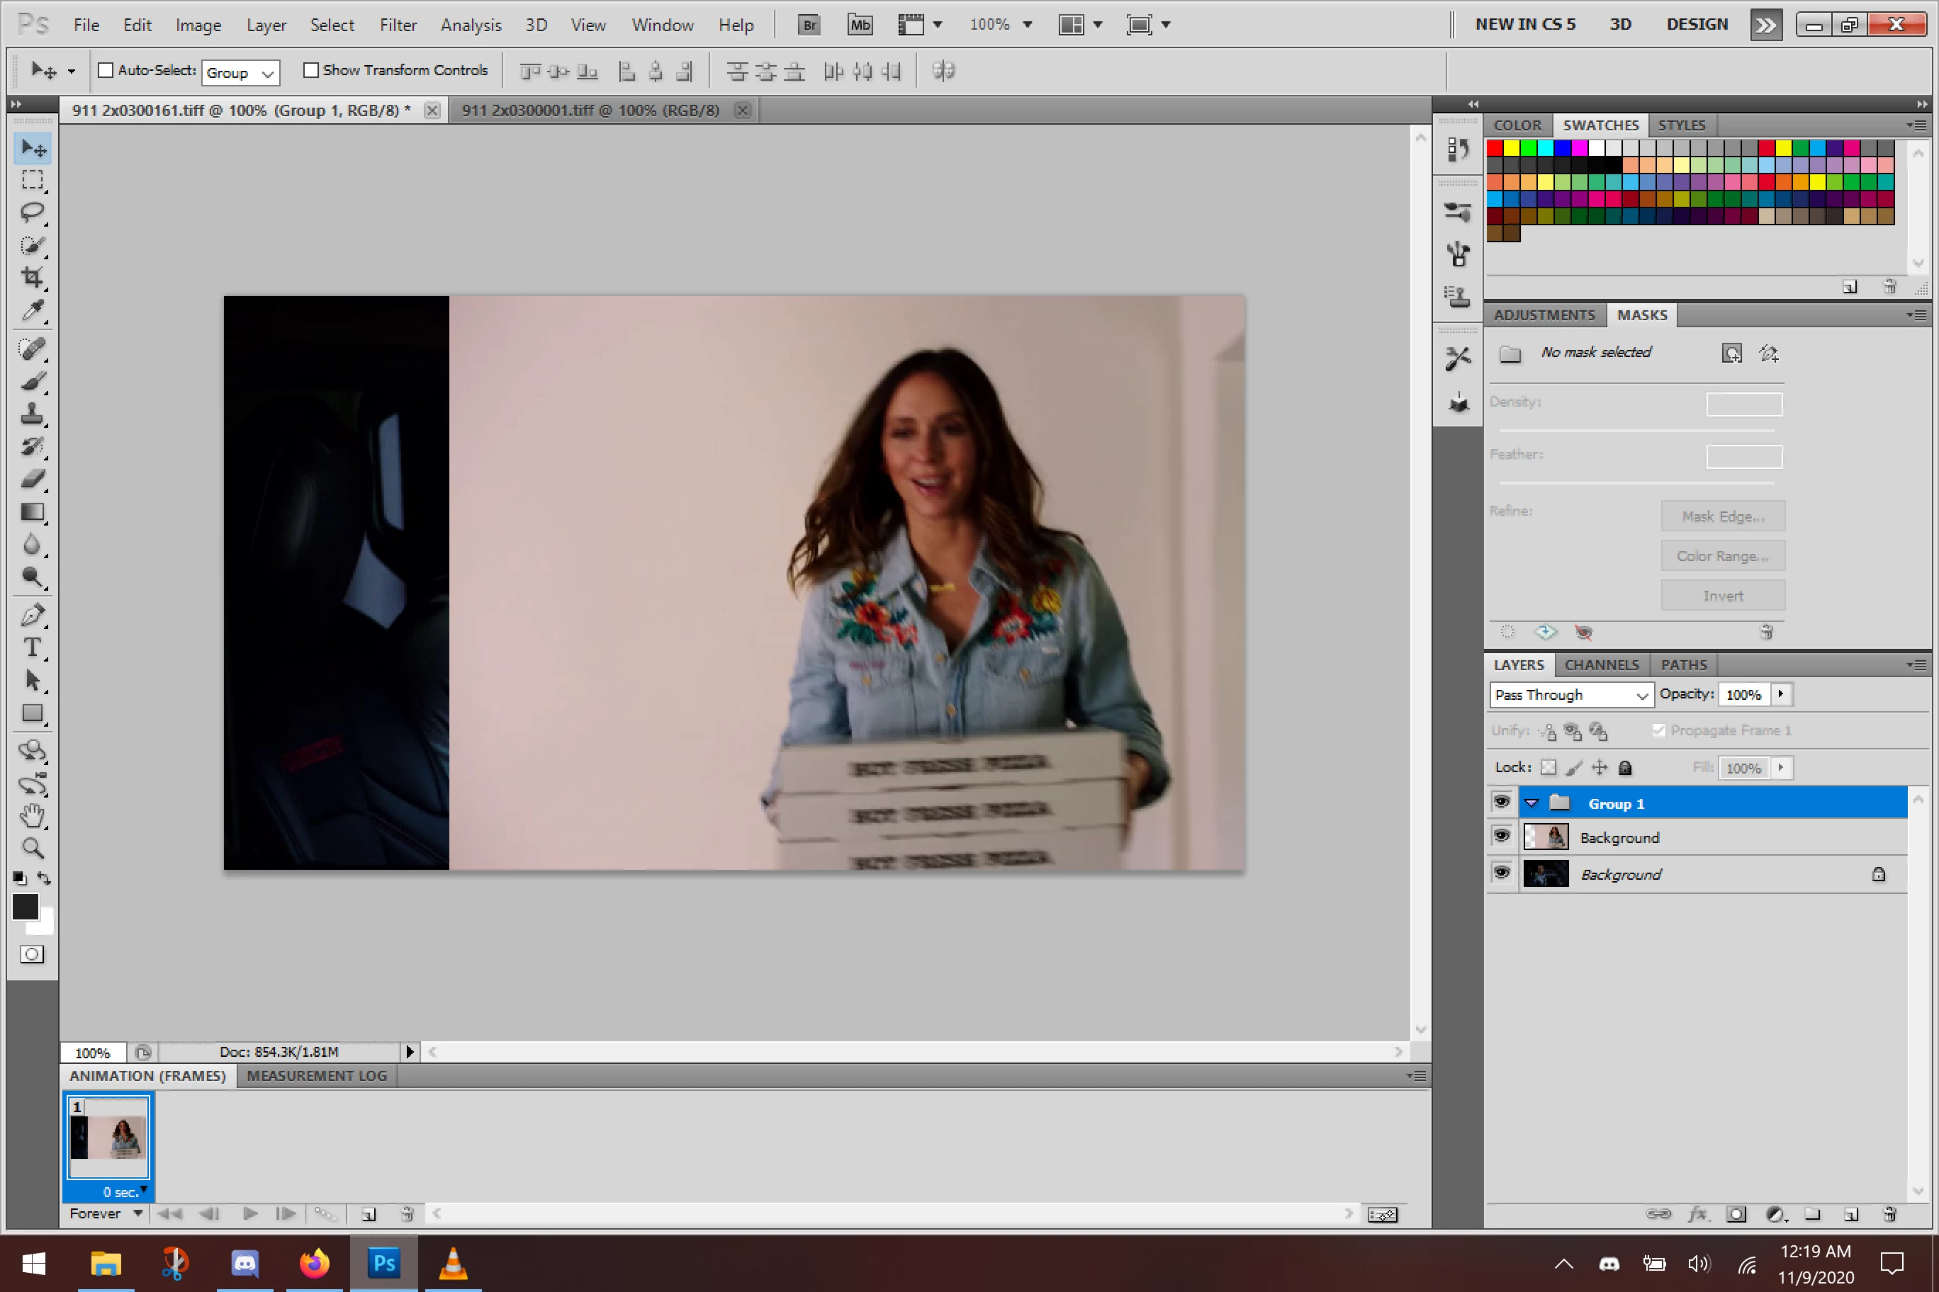Hide the locked italic Background layer

[x=1501, y=873]
